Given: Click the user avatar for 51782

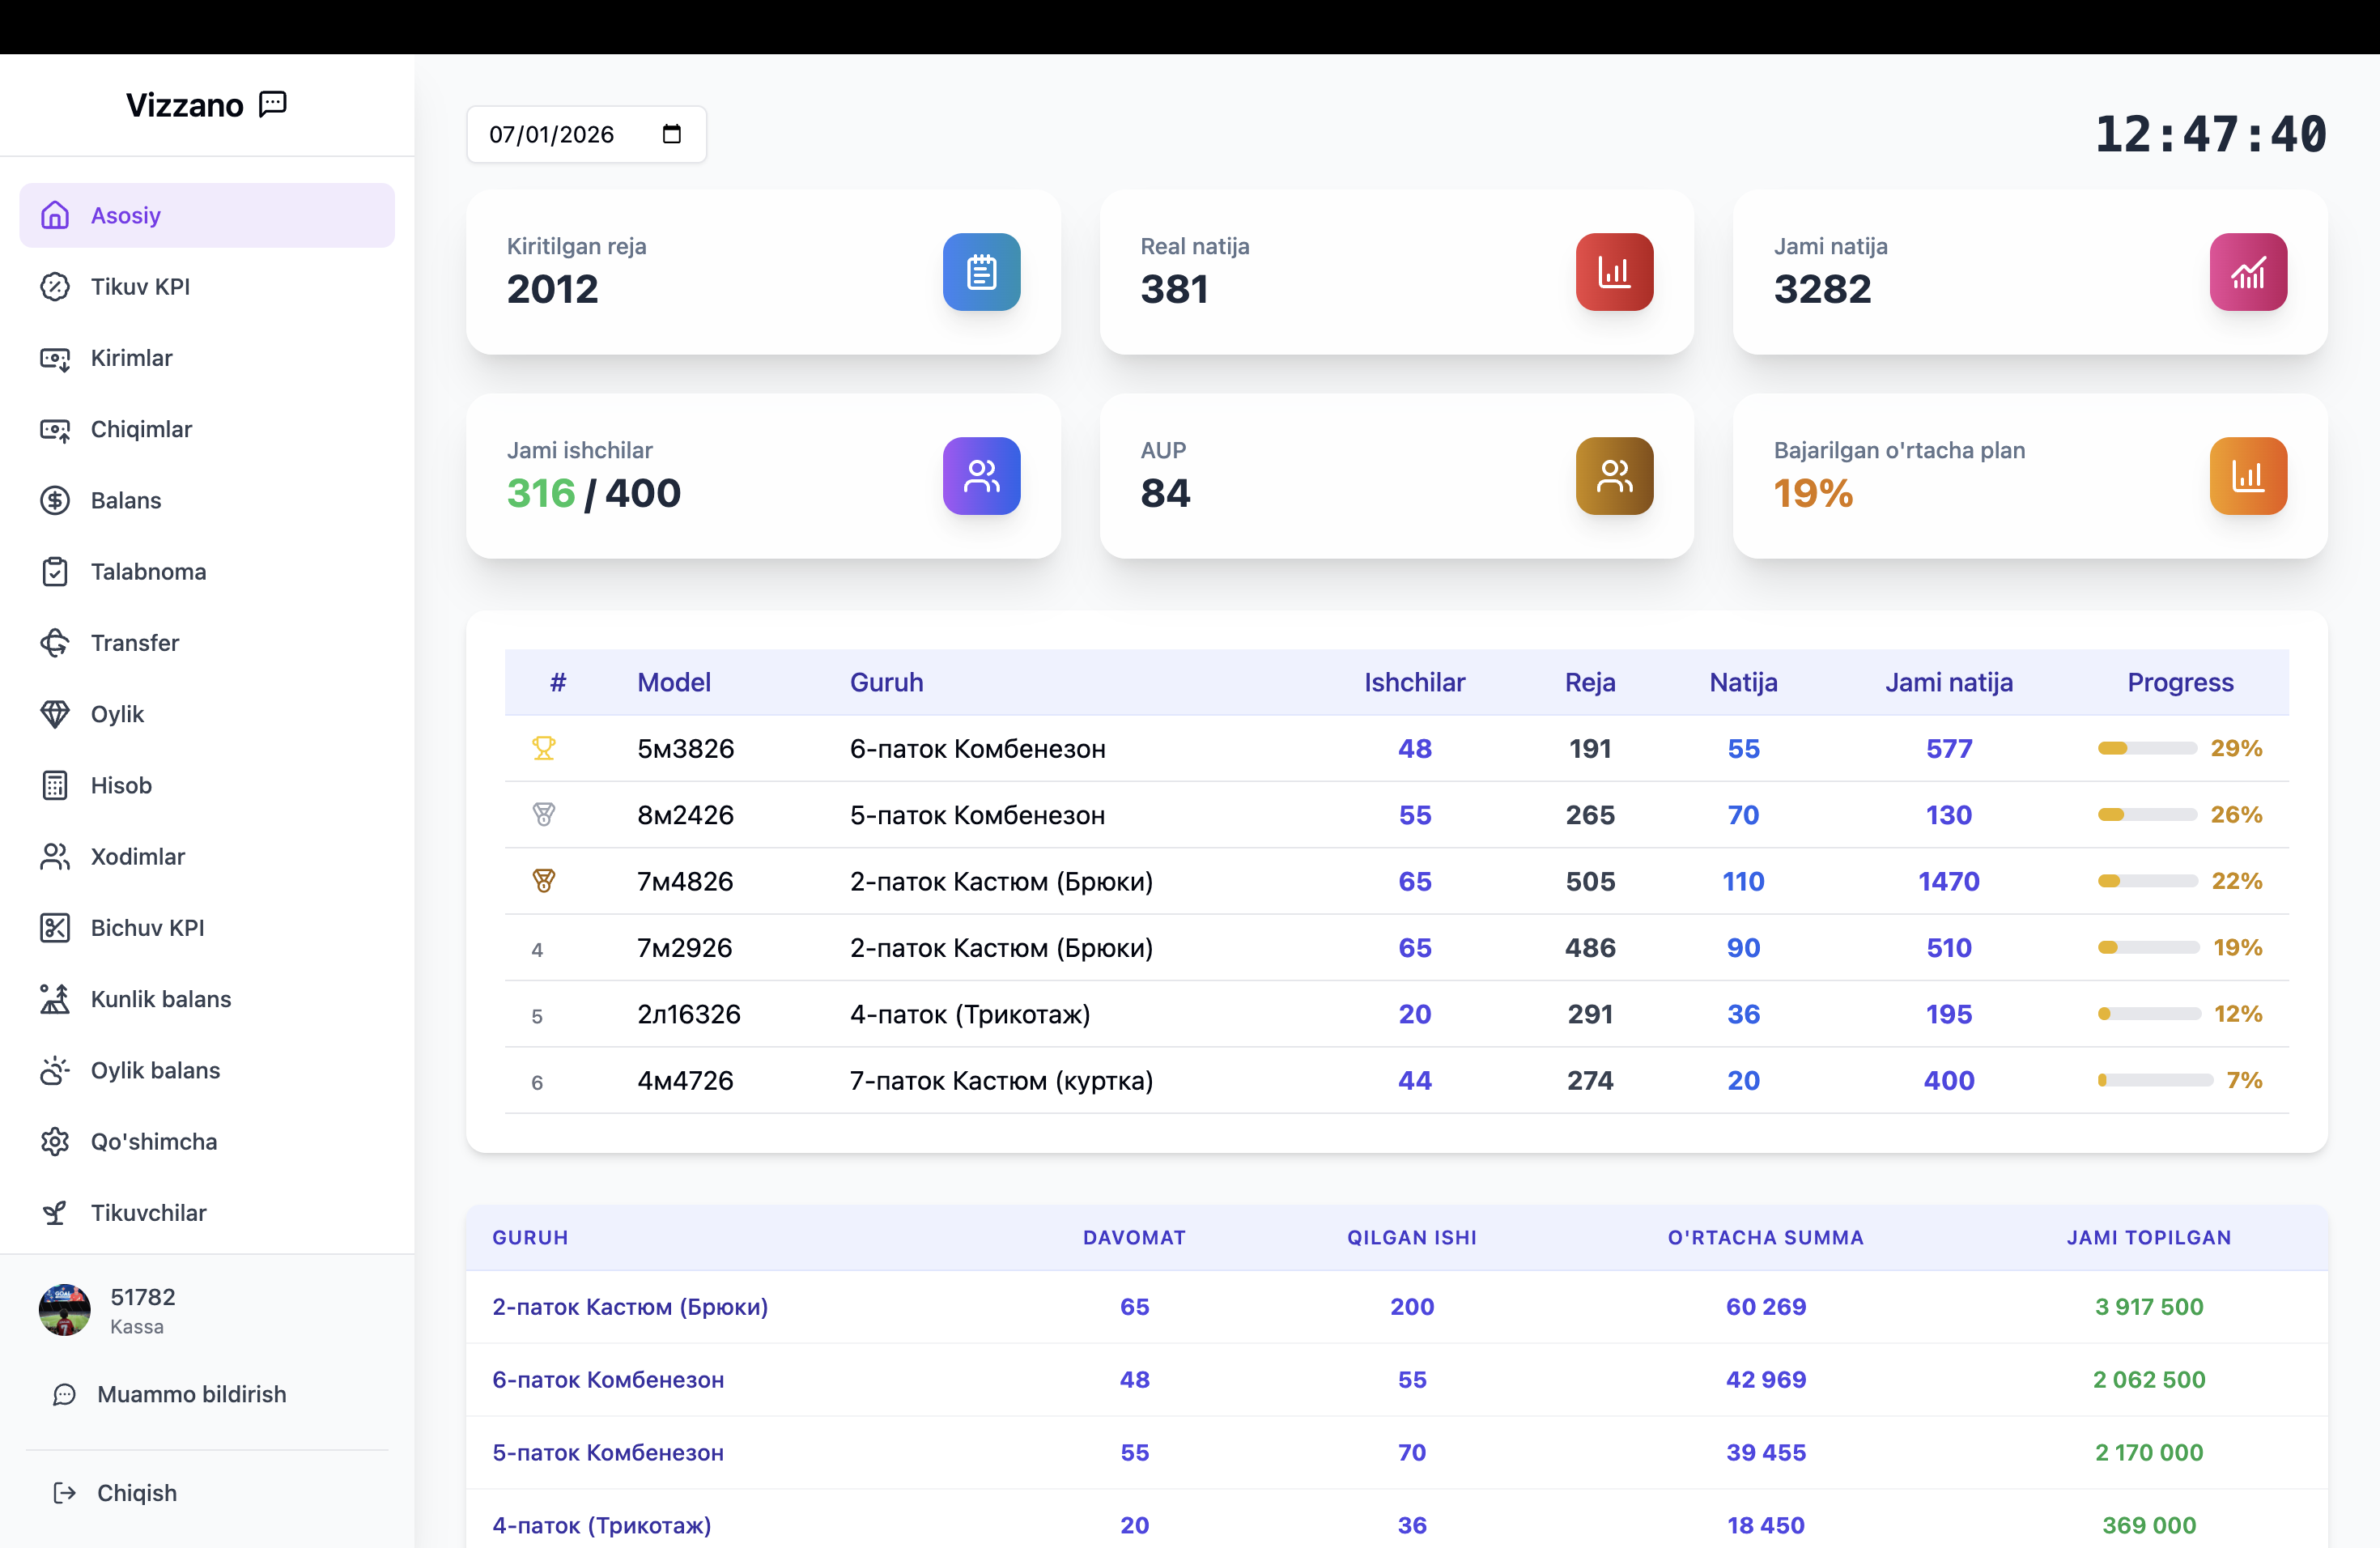Looking at the screenshot, I should (64, 1310).
